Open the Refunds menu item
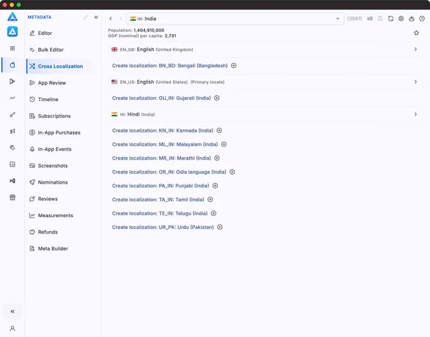430x337 pixels. click(x=61, y=232)
